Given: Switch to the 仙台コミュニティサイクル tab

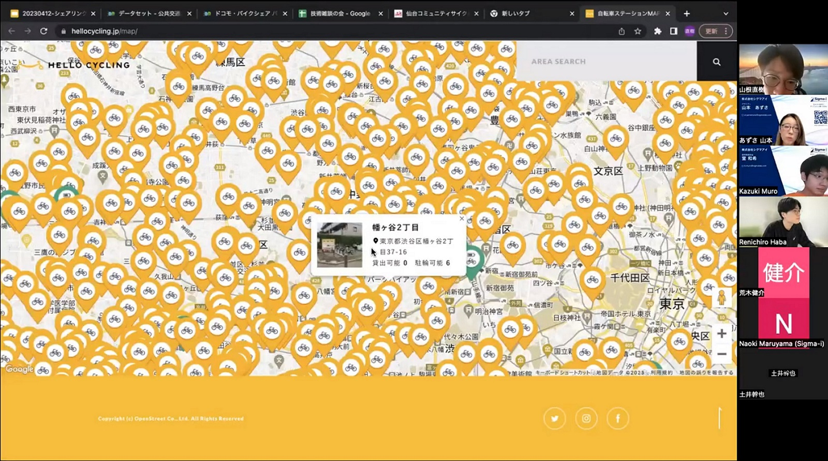Looking at the screenshot, I should (435, 13).
